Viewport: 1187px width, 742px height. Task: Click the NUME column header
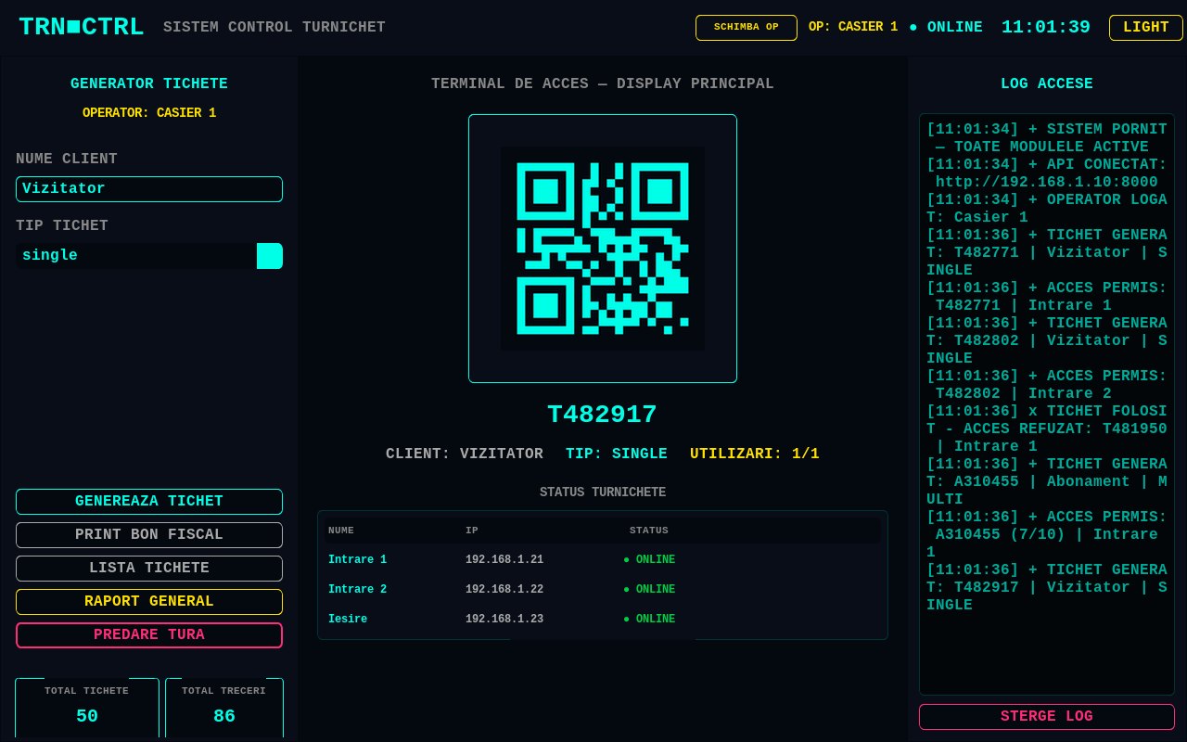tap(341, 531)
